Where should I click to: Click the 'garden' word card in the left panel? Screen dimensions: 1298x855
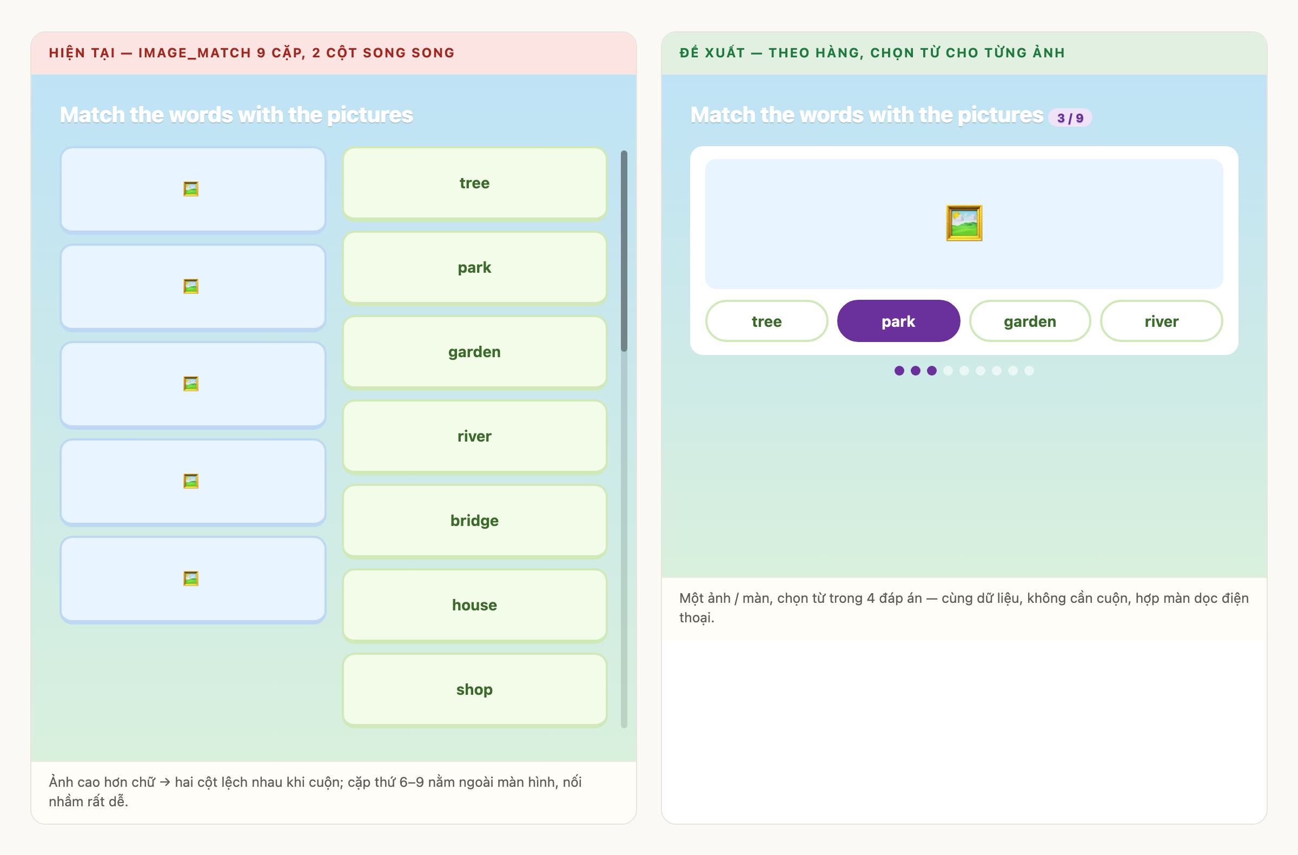tap(474, 352)
